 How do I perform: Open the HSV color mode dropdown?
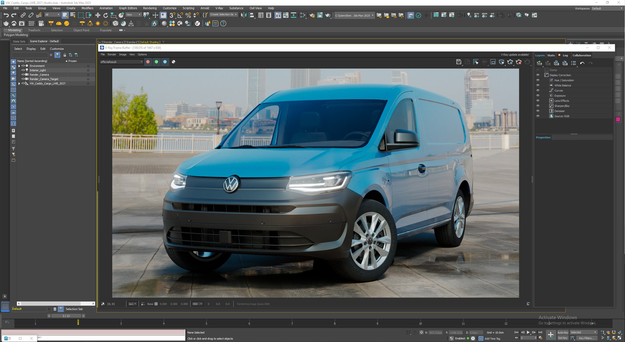[x=197, y=304]
